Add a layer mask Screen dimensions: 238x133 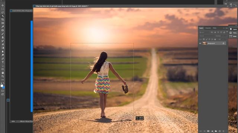(208, 131)
